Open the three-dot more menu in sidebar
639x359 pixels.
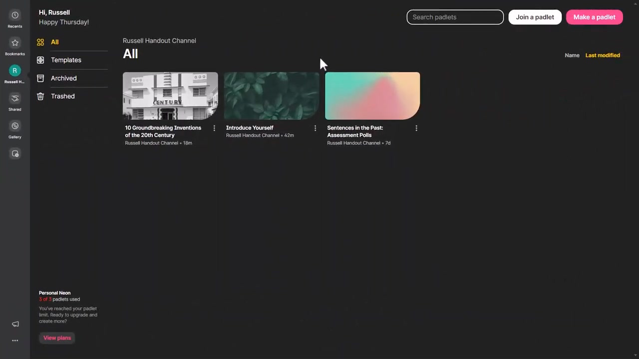[15, 341]
